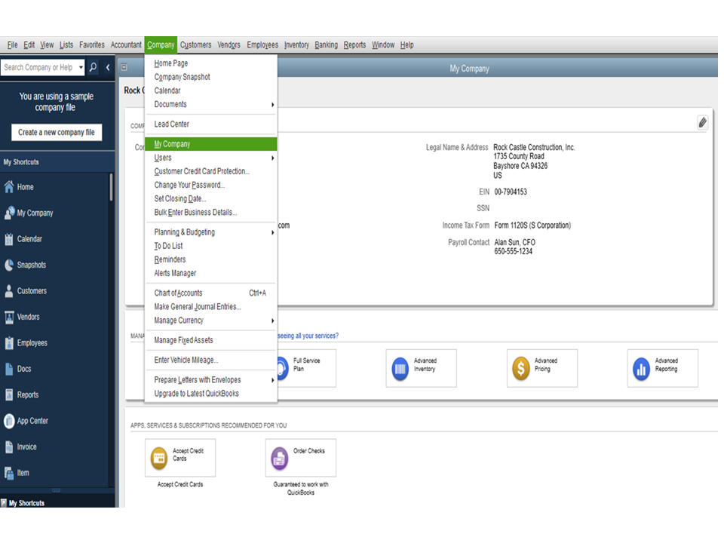The width and height of the screenshot is (724, 543).
Task: Click the left sidebar scrollbar
Action: [112, 188]
